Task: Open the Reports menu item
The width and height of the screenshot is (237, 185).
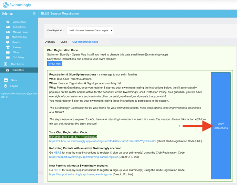Action: point(16,42)
